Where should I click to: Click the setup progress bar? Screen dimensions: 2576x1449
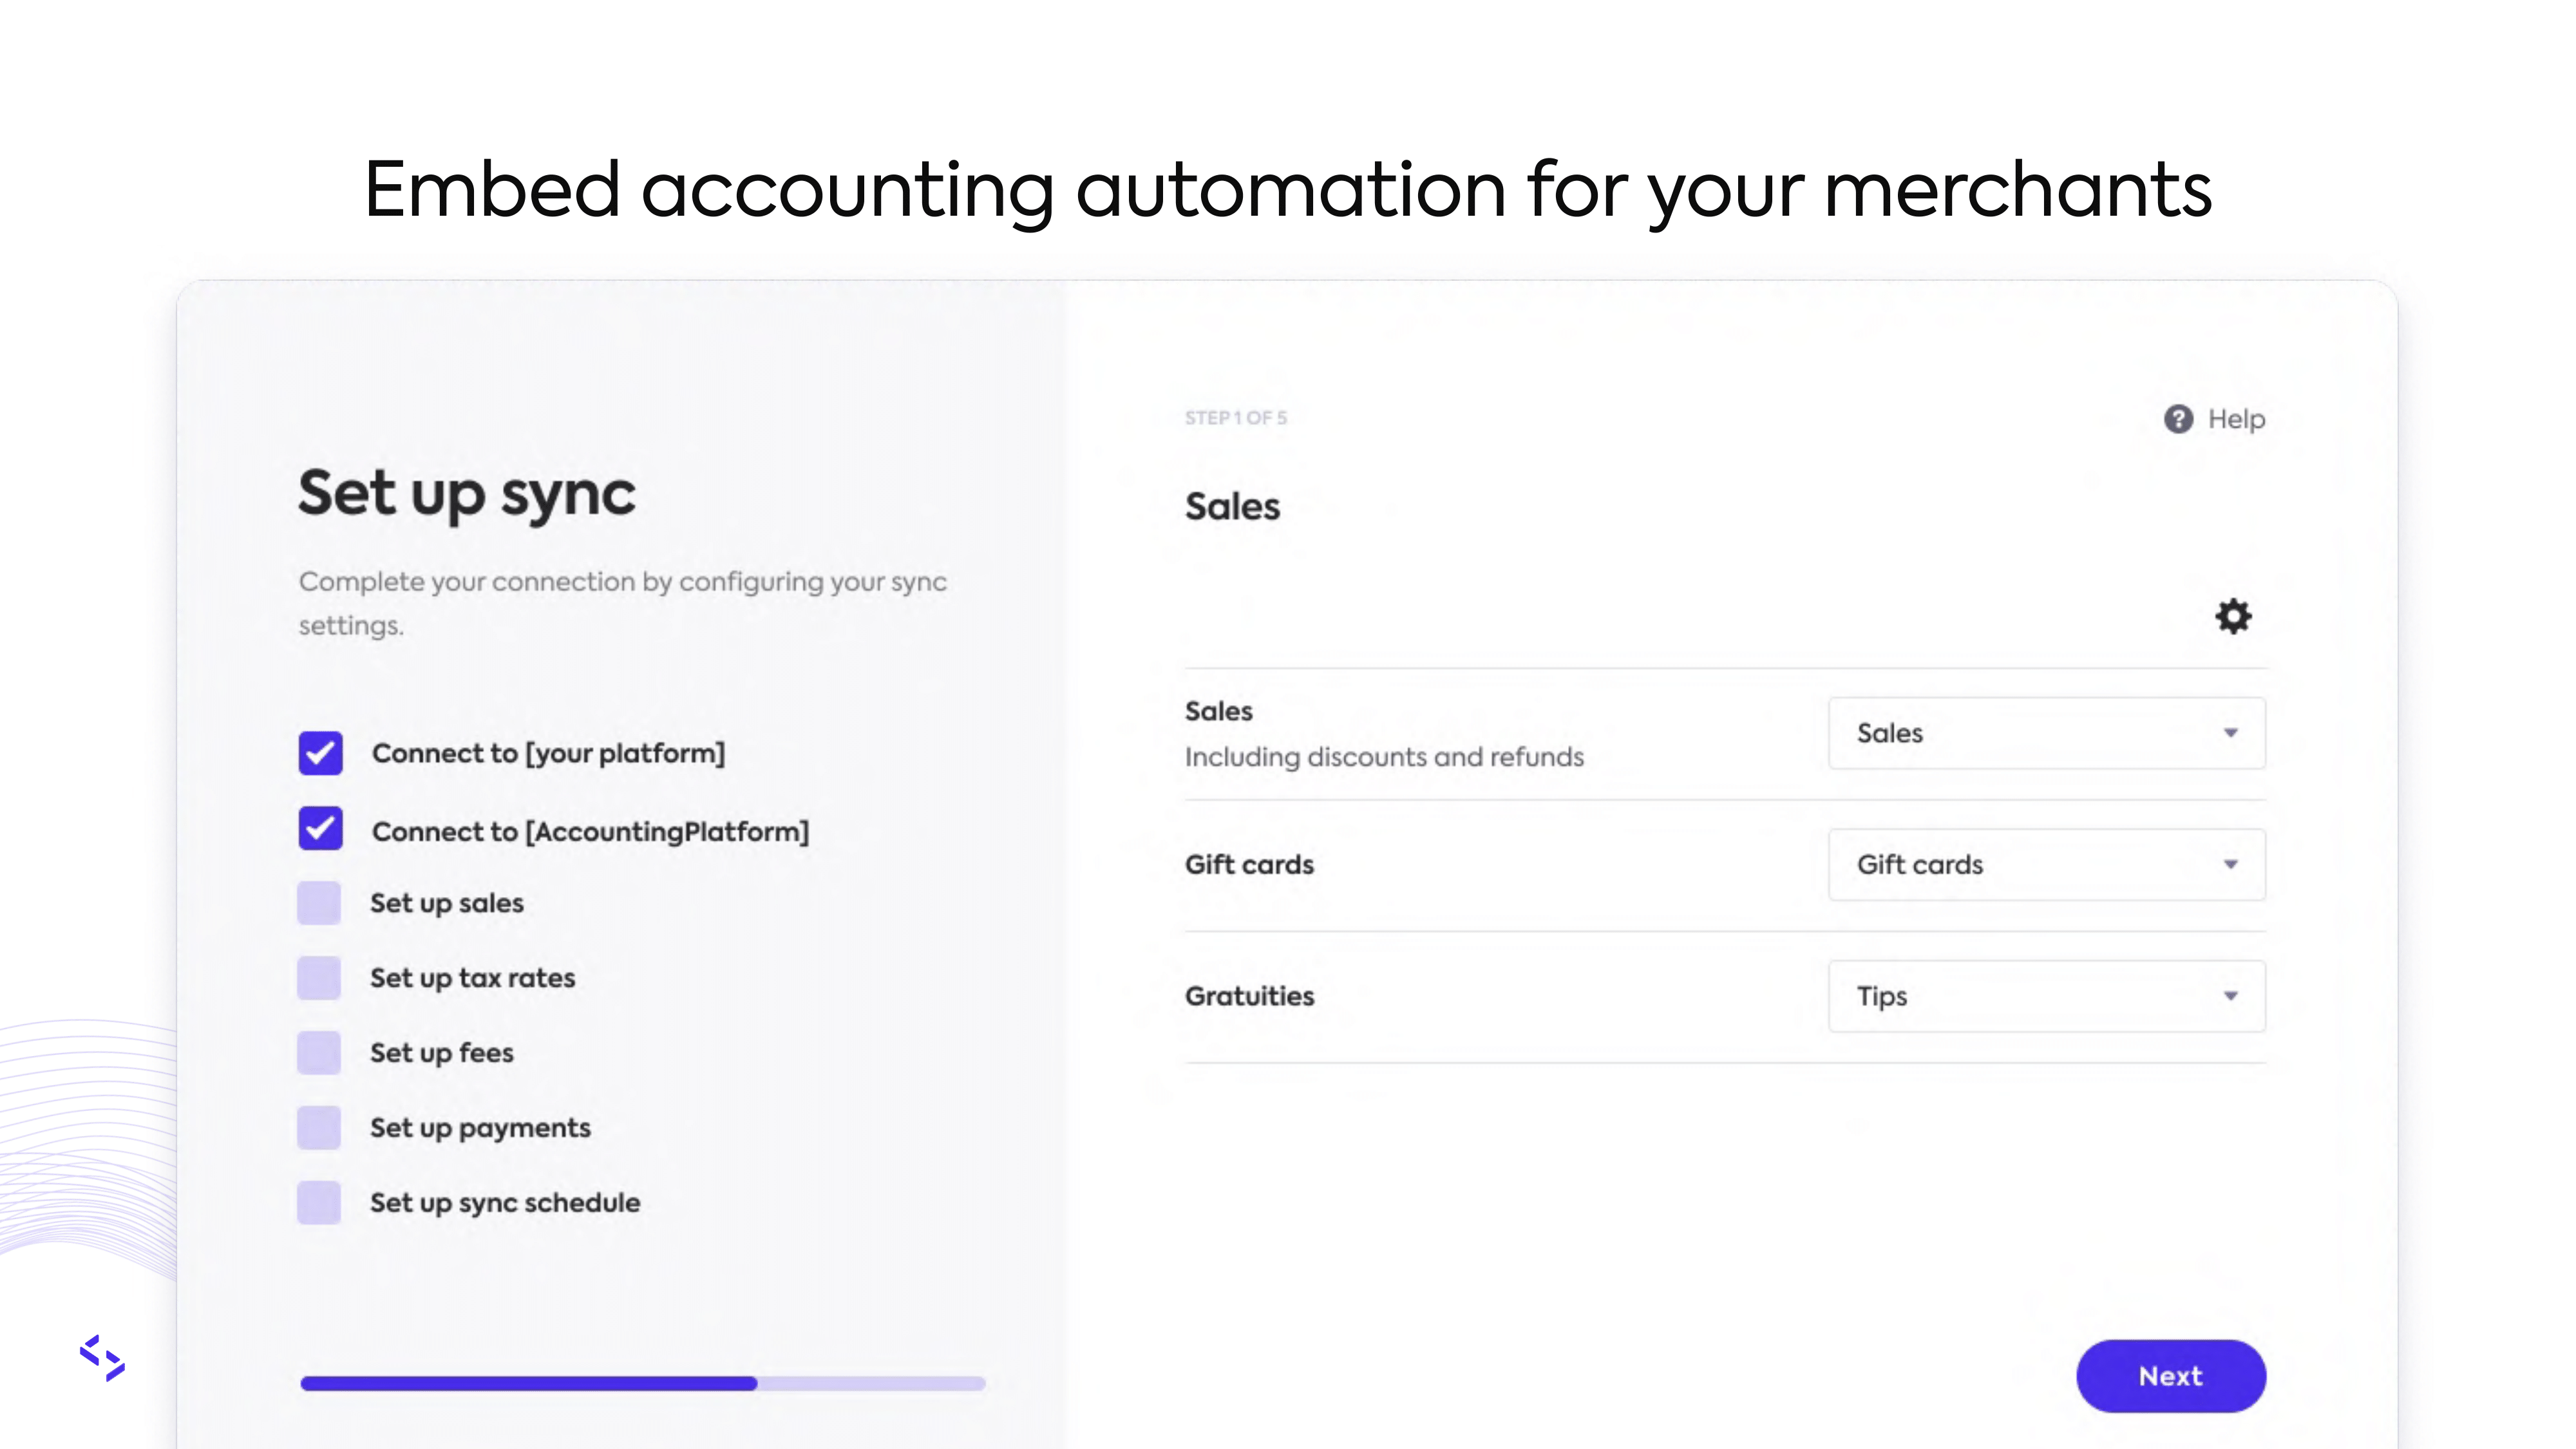pos(642,1383)
